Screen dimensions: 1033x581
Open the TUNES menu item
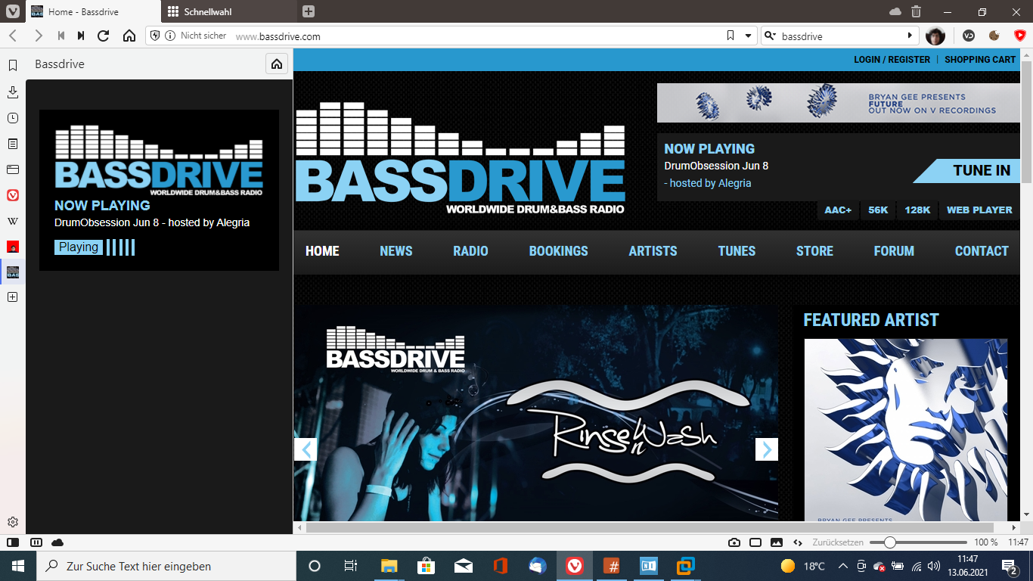737,251
